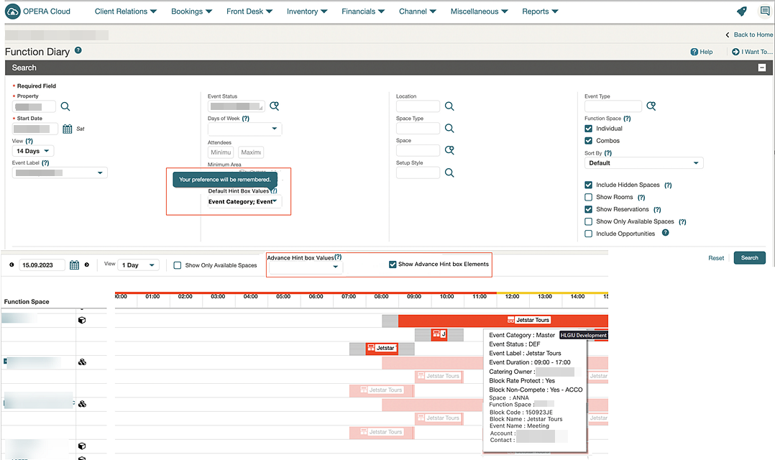Open Channel menu
This screenshot has width=775, height=460.
point(417,11)
